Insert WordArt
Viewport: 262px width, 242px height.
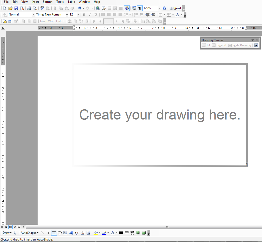[x=71, y=233]
